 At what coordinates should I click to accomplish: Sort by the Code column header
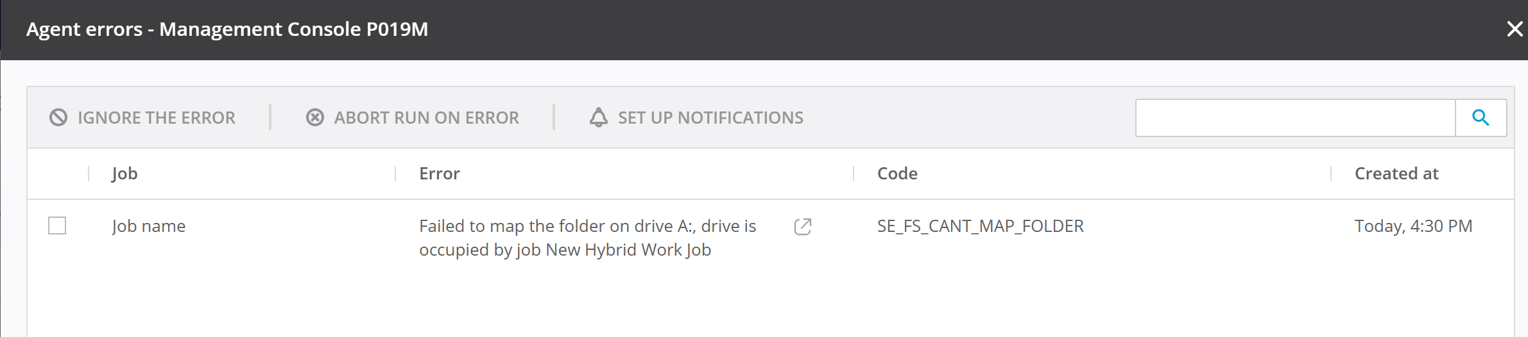click(x=897, y=174)
